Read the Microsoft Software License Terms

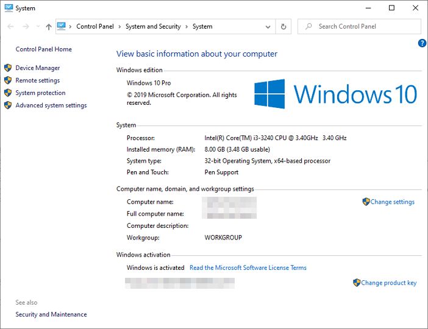click(x=248, y=267)
